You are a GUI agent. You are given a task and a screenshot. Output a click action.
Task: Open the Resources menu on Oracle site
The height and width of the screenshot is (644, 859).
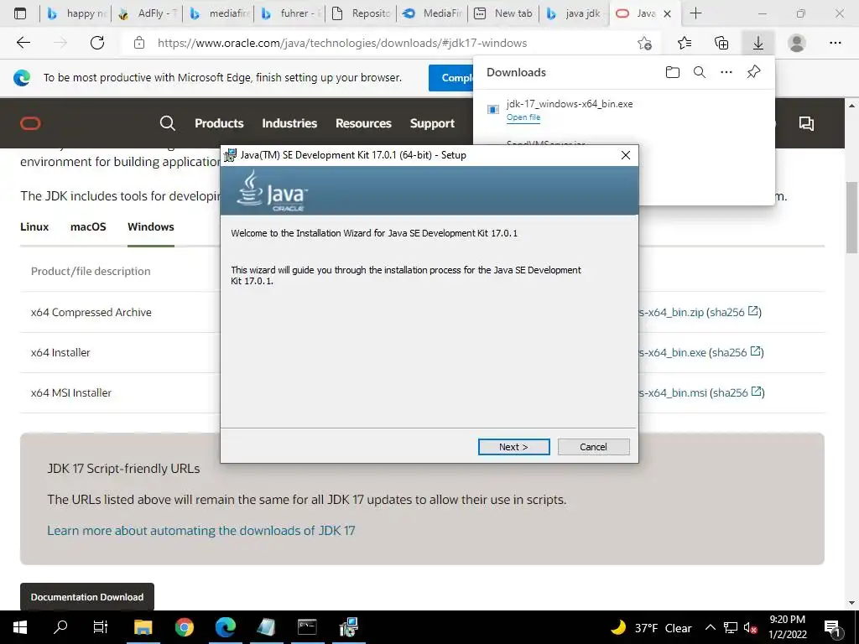pos(363,123)
